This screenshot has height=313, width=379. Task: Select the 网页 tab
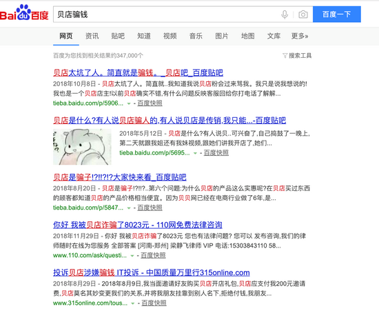pyautogui.click(x=66, y=36)
